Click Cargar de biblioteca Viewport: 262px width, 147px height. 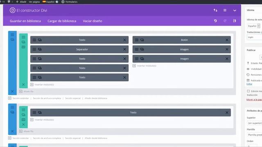coord(62,21)
